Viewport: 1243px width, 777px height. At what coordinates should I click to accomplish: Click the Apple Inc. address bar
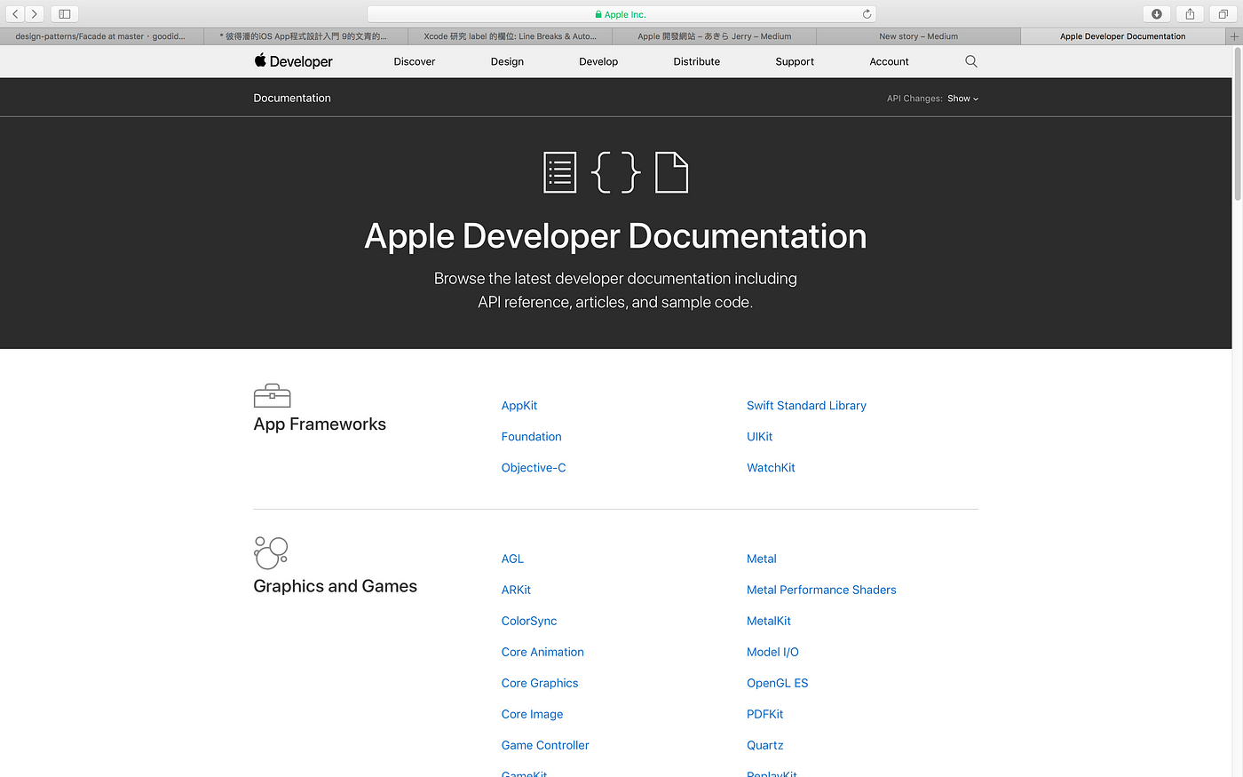point(621,14)
